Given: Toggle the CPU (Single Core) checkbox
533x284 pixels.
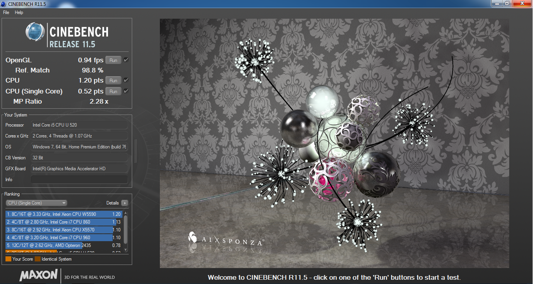Looking at the screenshot, I should pyautogui.click(x=126, y=91).
